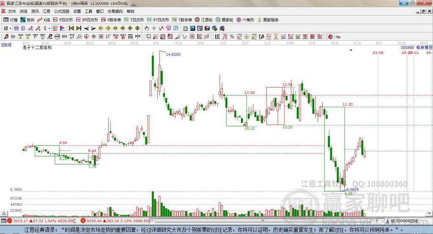This screenshot has height=234, width=433.
Task: Expand the volume panel with the triangle button
Action: click(x=4, y=213)
